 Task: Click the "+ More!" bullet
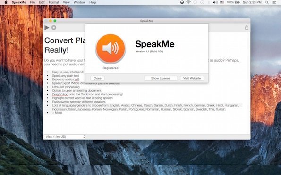point(57,113)
